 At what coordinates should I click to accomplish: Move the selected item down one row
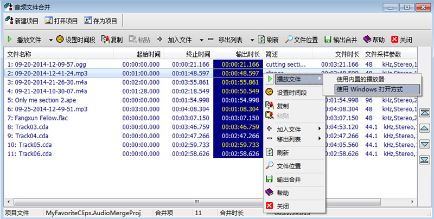425,144
